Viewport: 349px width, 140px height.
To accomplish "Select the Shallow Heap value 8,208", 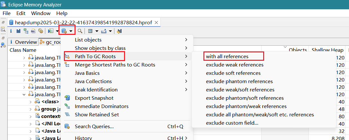I will coord(338,138).
